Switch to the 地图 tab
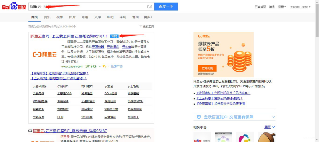Screen dimensions: 319x142 pos(135,17)
